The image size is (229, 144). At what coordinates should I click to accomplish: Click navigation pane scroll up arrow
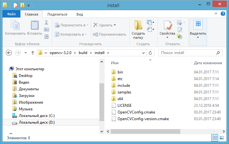[x=102, y=62]
